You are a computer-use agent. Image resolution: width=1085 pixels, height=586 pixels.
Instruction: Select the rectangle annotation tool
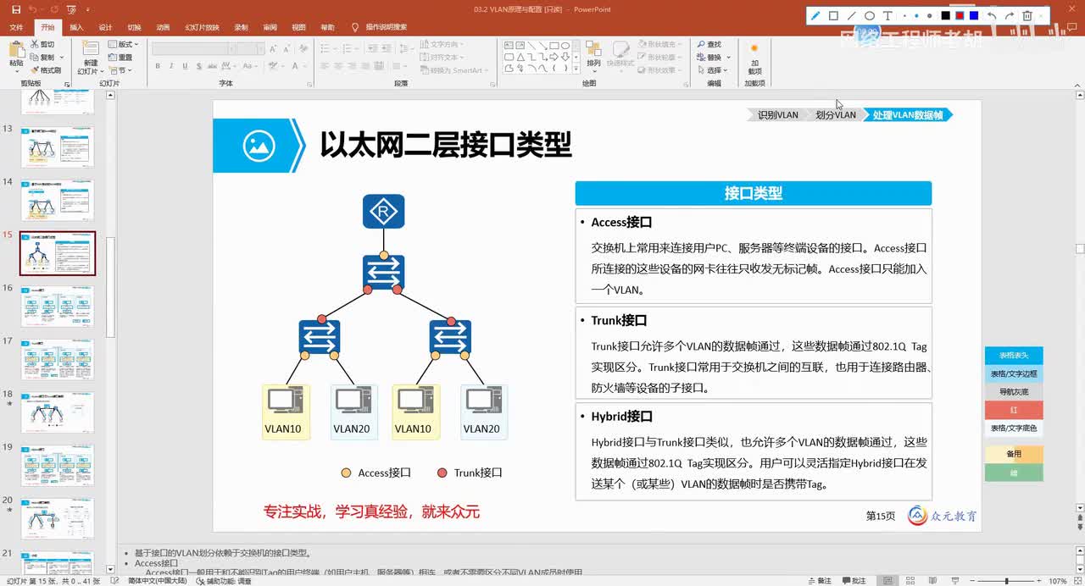click(x=833, y=15)
